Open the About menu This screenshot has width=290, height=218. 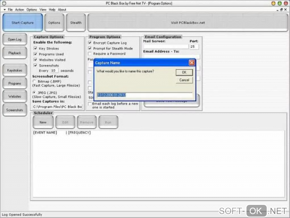coord(62,10)
